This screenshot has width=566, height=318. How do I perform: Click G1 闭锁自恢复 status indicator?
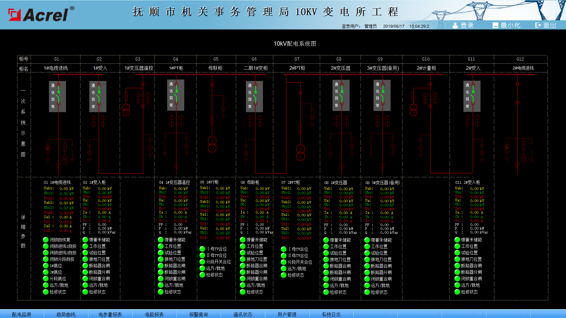point(46,240)
